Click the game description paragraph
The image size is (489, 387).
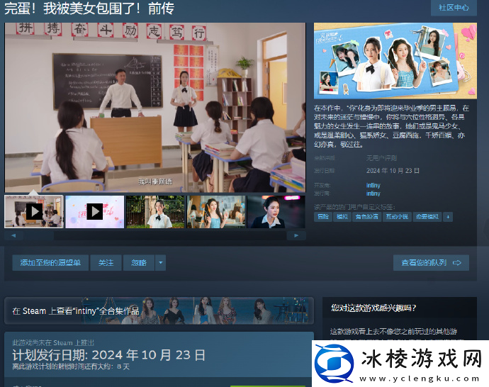click(391, 126)
